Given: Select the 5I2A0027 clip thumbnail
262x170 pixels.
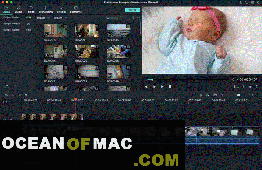Looking at the screenshot, I should [56, 72].
